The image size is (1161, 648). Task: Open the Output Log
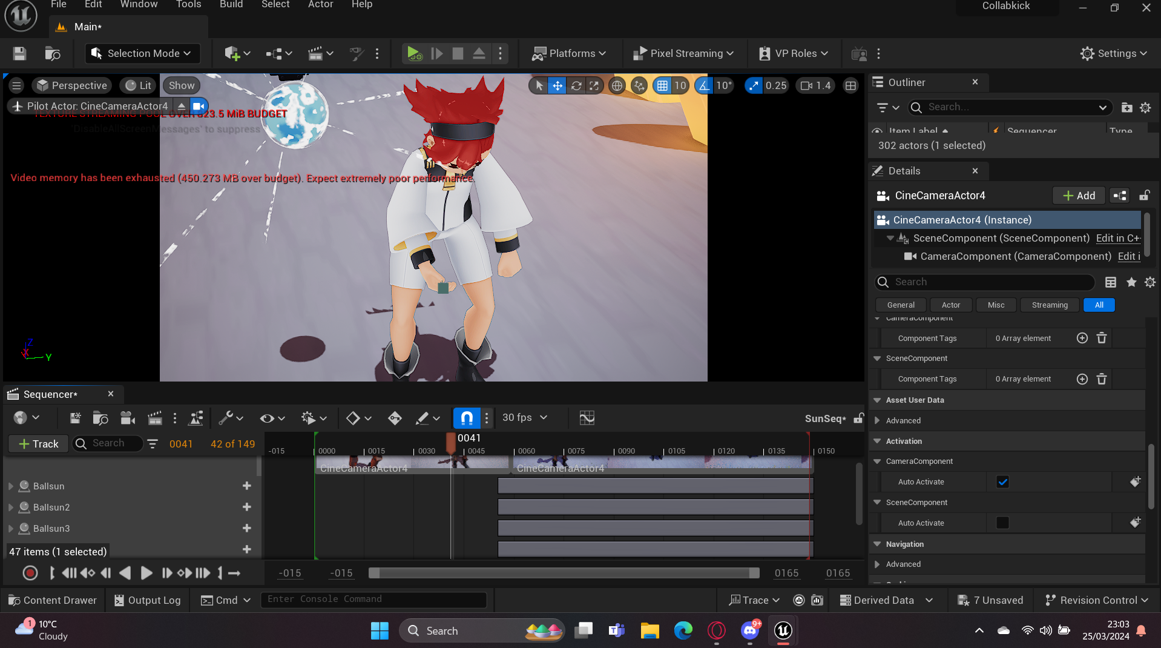pos(148,600)
